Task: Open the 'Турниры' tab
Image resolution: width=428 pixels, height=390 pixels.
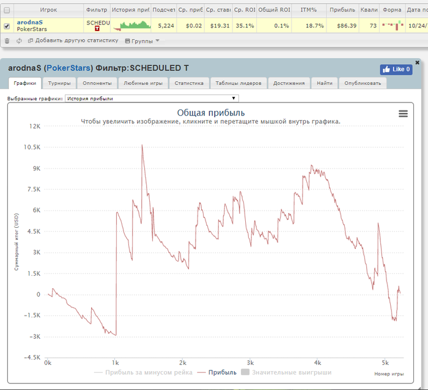Action: 59,83
